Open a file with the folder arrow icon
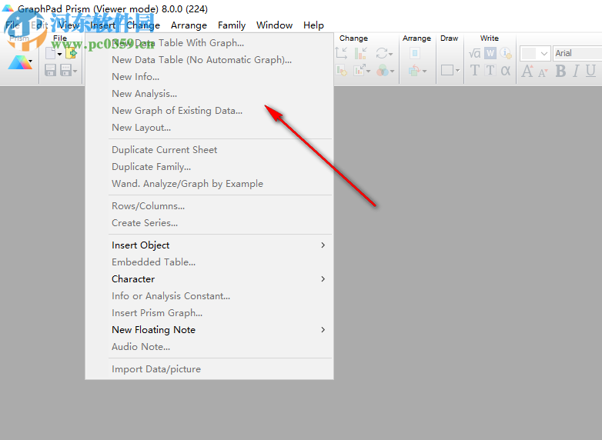602x440 pixels. coord(71,53)
